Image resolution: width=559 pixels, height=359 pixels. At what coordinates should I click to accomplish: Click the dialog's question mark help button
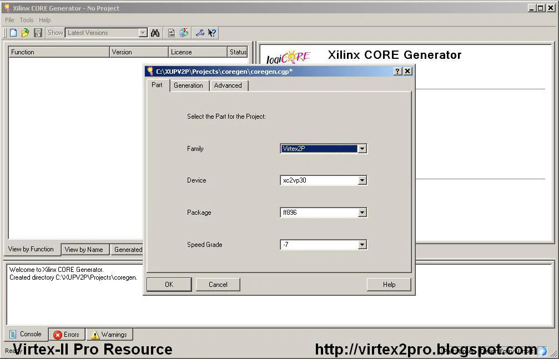click(x=397, y=72)
